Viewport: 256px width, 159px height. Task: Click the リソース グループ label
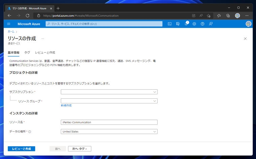coord(29,101)
